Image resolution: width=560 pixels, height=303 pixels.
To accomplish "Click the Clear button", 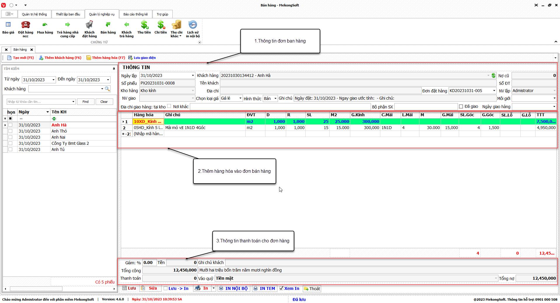I will click(x=104, y=102).
